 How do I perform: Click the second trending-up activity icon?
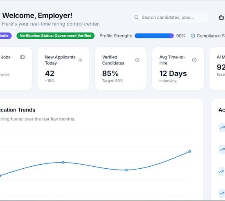click(x=222, y=150)
